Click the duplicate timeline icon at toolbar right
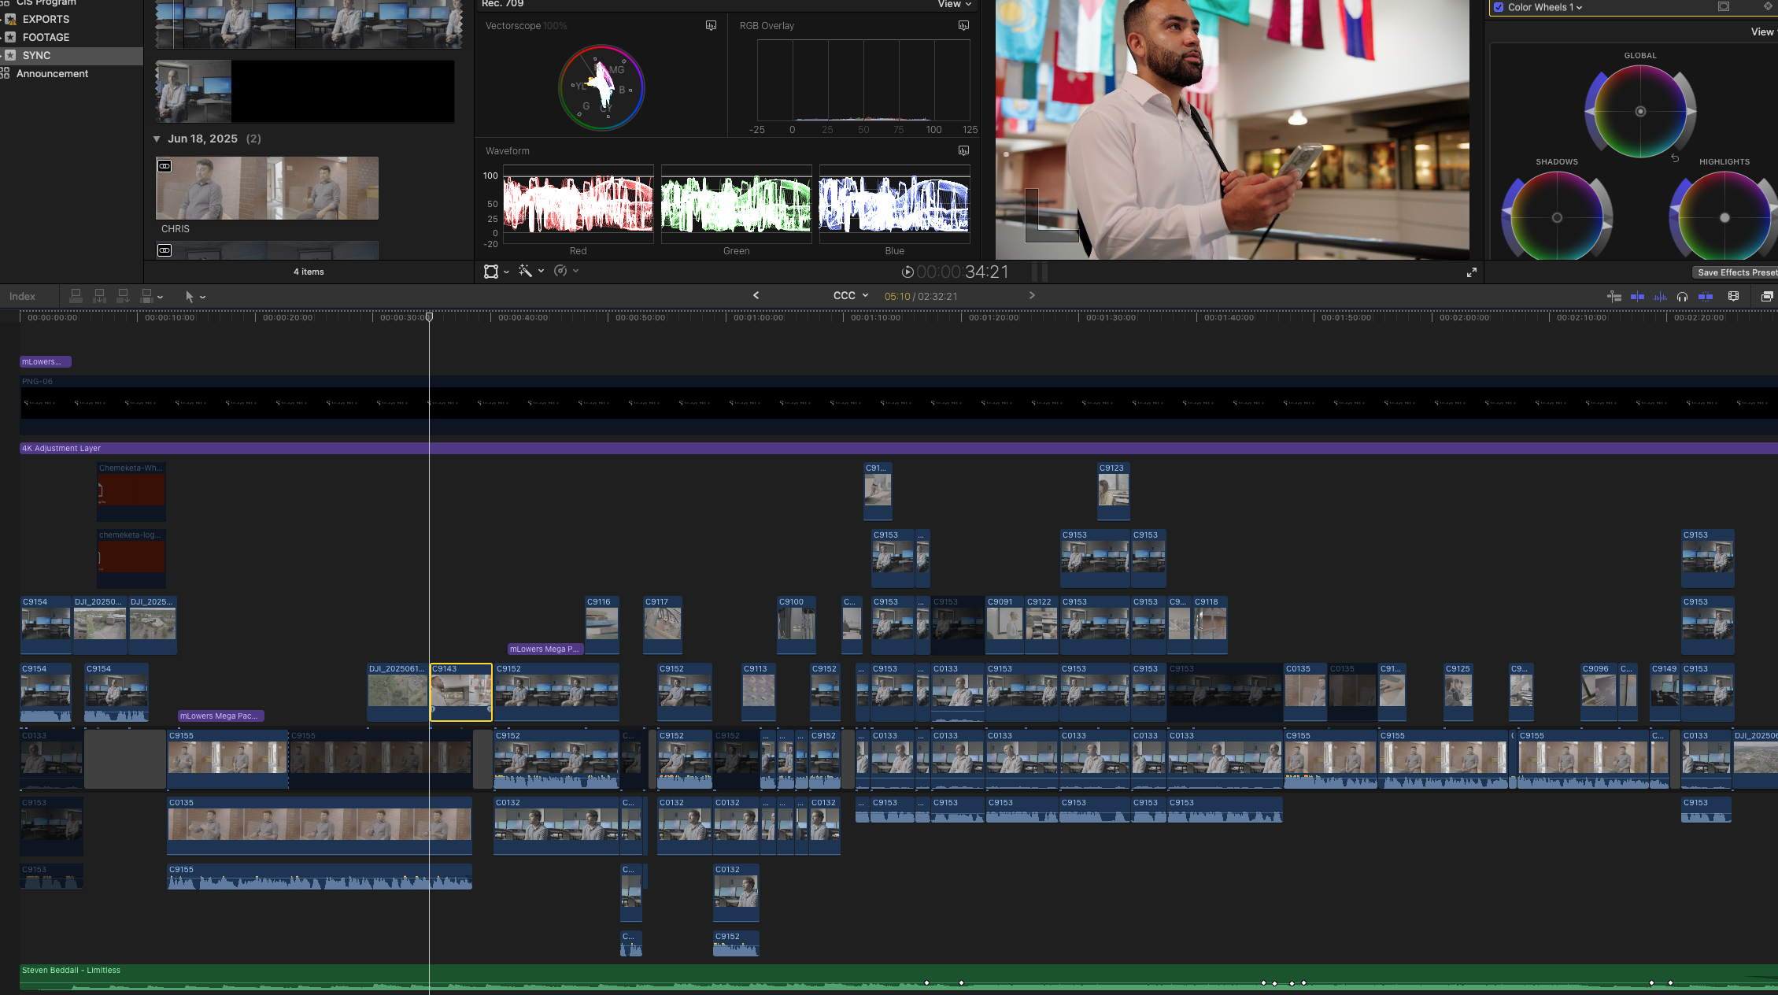 1768,297
